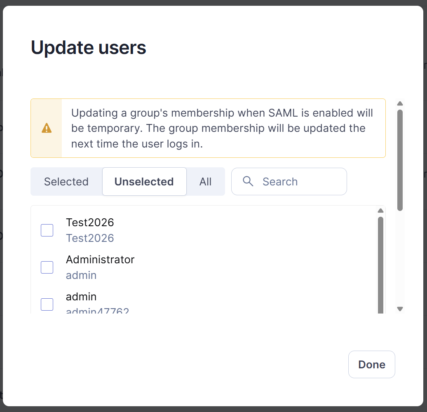The width and height of the screenshot is (427, 412).
Task: Click the yellow warning triangle icon
Action: point(47,128)
